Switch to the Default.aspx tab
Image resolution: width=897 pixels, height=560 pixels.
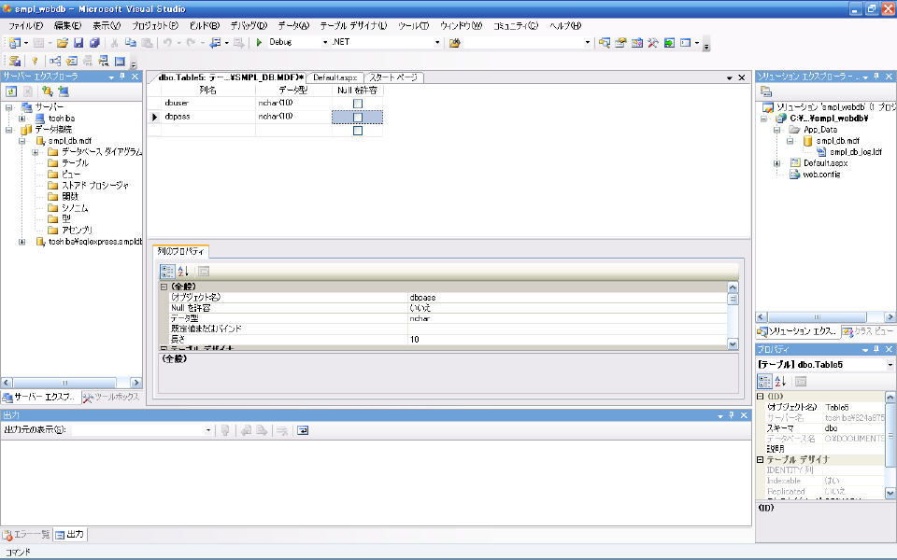335,77
